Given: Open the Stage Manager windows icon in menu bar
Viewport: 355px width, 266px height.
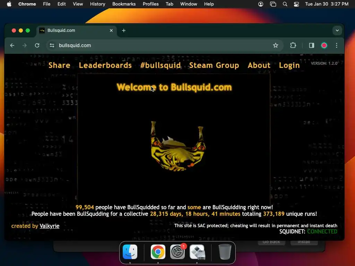Looking at the screenshot, I should point(273,4).
